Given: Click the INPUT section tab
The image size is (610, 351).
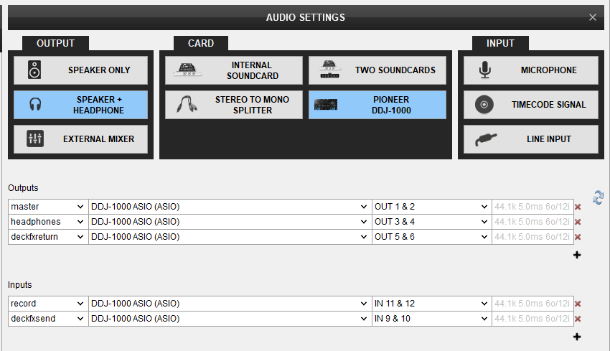Looking at the screenshot, I should [x=500, y=43].
